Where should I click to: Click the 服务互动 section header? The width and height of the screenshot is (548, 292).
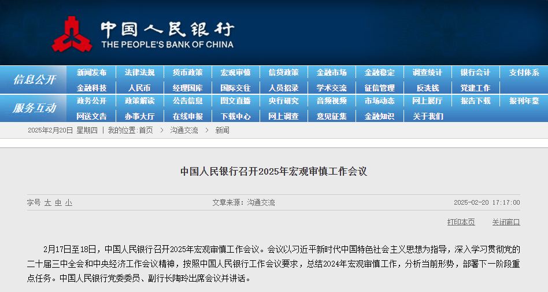coord(34,108)
